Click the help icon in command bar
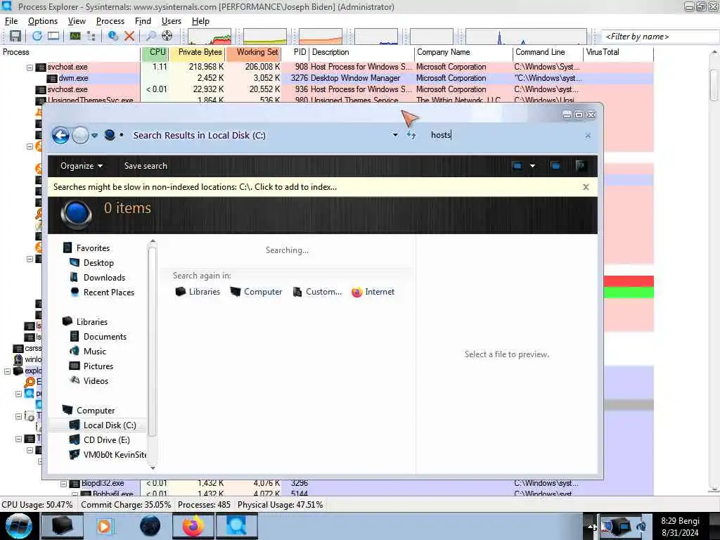 tap(581, 166)
